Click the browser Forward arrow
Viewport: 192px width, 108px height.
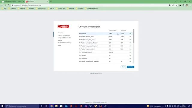tap(5, 5)
